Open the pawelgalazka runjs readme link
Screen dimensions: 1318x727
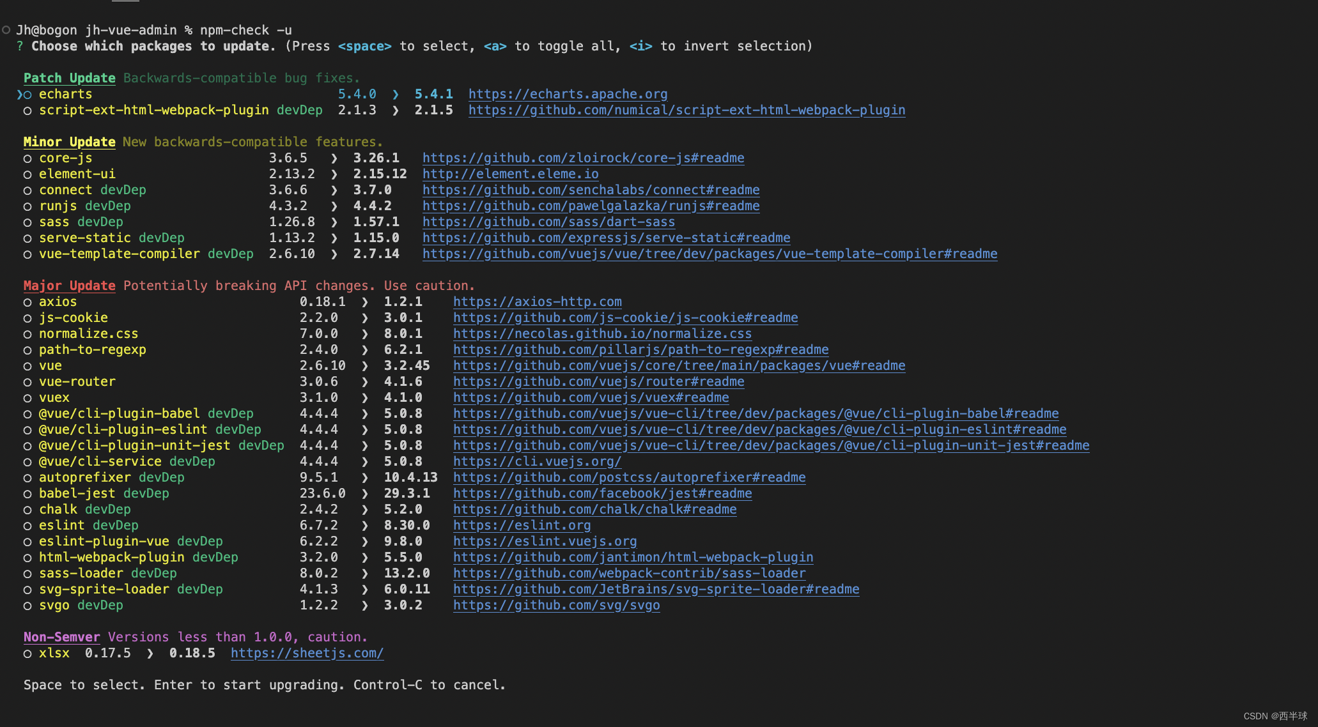tap(591, 206)
